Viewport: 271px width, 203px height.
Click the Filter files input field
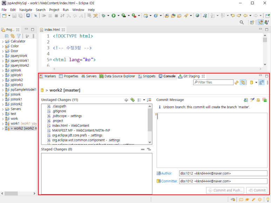tap(213, 82)
